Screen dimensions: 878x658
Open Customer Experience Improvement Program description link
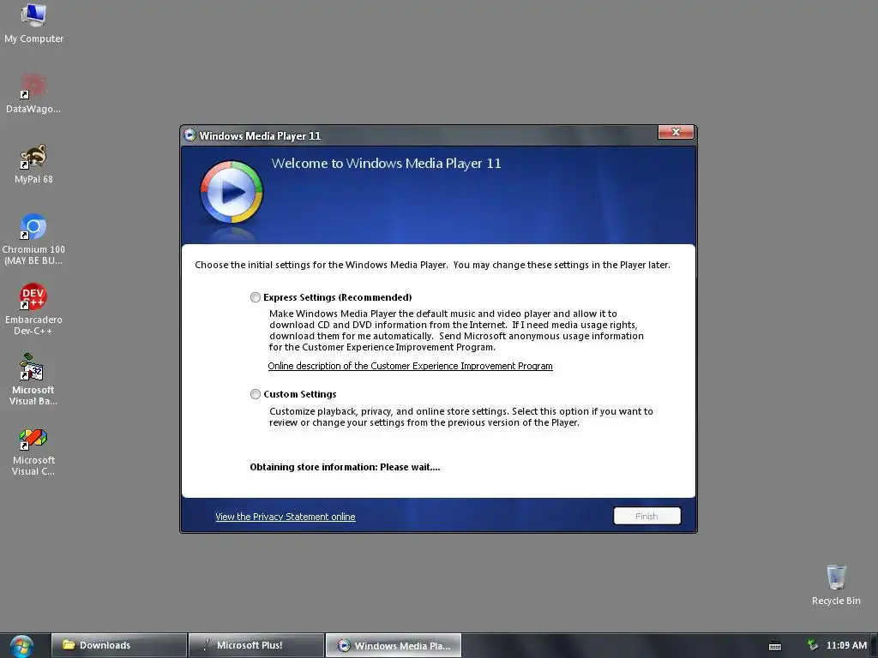pos(410,366)
